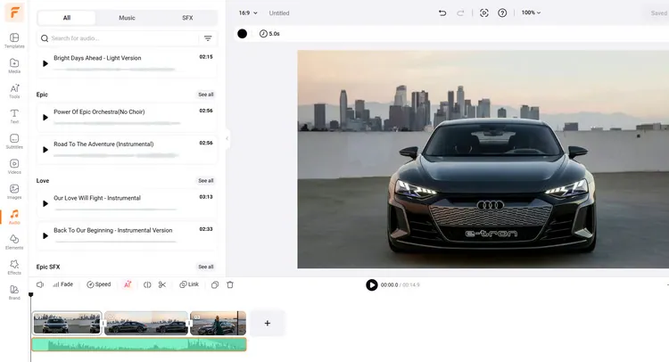The width and height of the screenshot is (669, 362).
Task: Open the black background color swatch
Action: coord(242,34)
